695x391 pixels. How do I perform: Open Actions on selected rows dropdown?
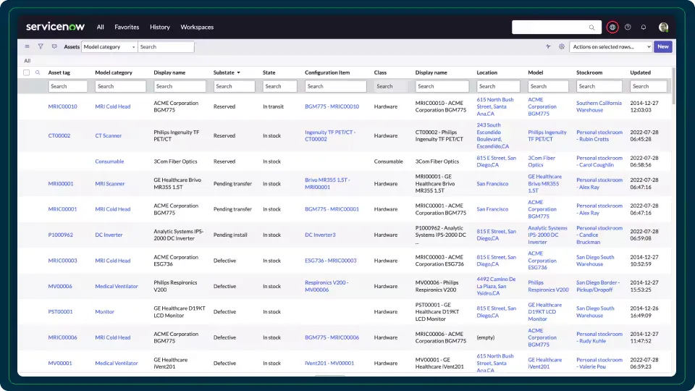[611, 46]
